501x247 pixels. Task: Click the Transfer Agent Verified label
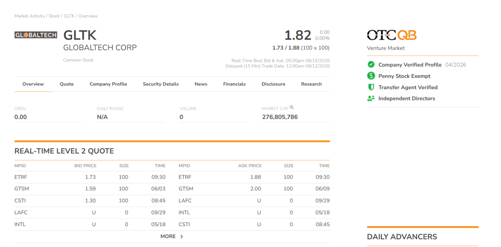click(408, 87)
